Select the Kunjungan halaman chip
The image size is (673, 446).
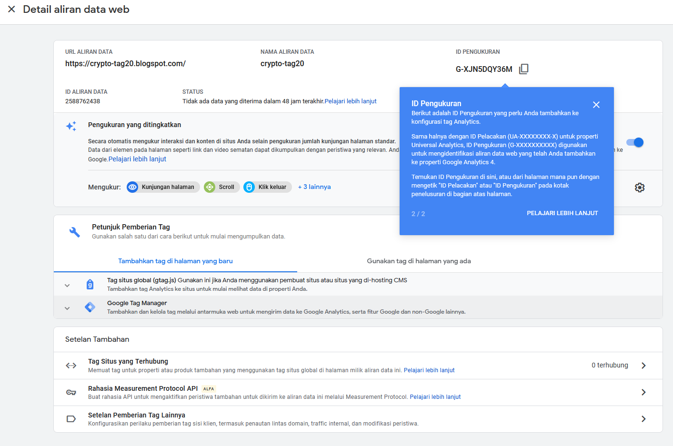(163, 187)
